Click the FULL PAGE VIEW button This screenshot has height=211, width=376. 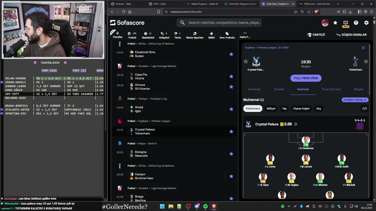point(306,78)
